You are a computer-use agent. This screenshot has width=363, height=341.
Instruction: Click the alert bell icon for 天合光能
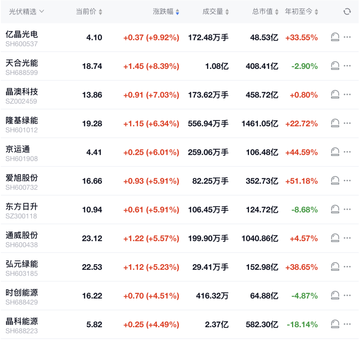click(335, 66)
